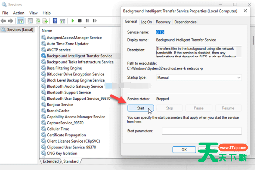Viewport: 255px width, 170px height.
Task: Select Capability Access Manager Service row
Action: point(80,117)
